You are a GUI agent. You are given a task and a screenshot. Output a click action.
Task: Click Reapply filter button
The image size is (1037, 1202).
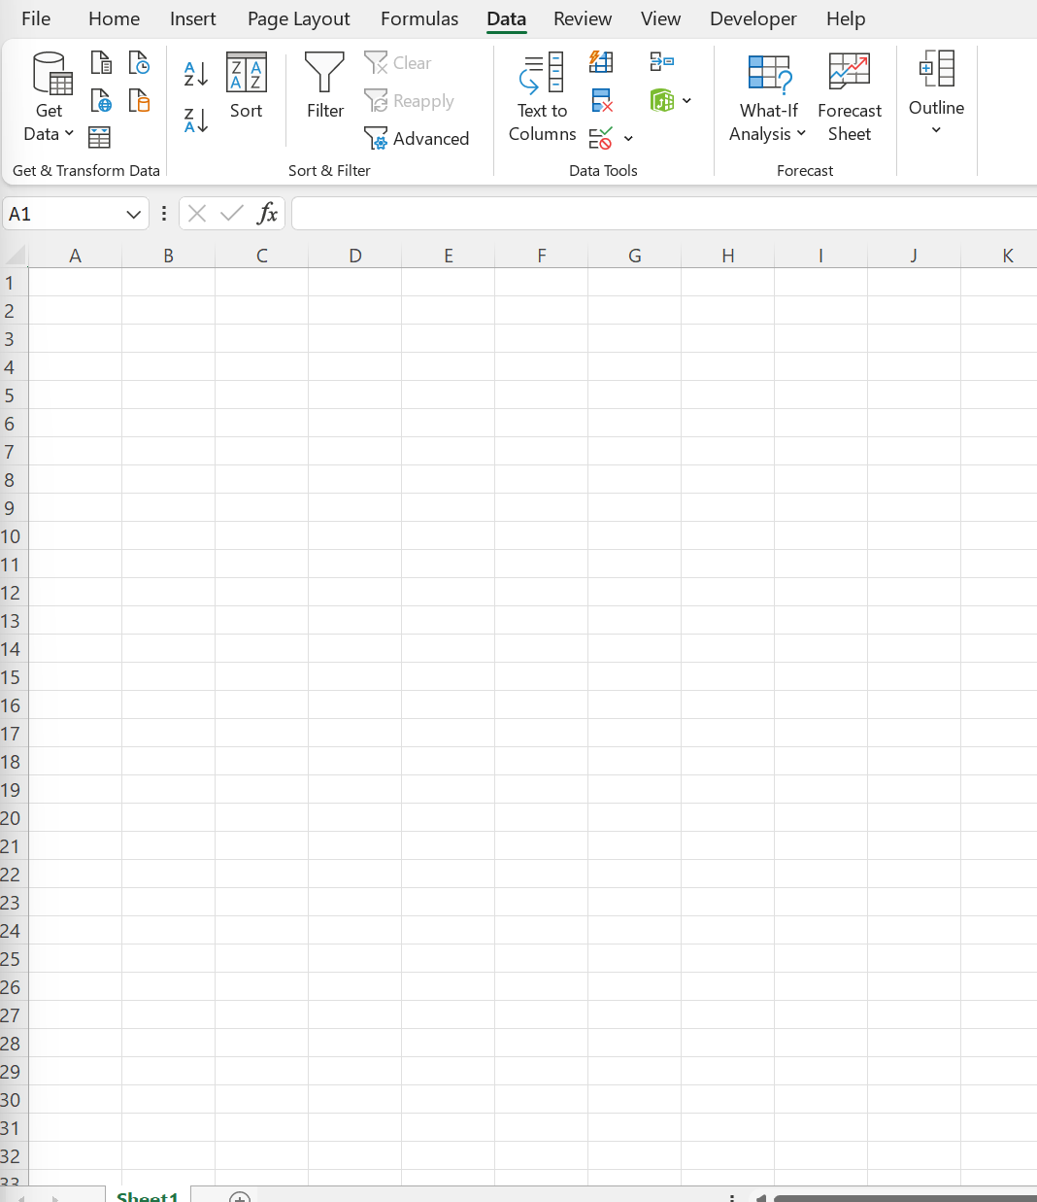410,101
